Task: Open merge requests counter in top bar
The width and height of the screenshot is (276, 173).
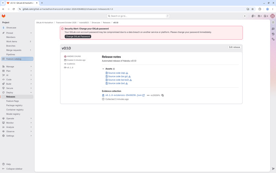Action: [x=260, y=16]
